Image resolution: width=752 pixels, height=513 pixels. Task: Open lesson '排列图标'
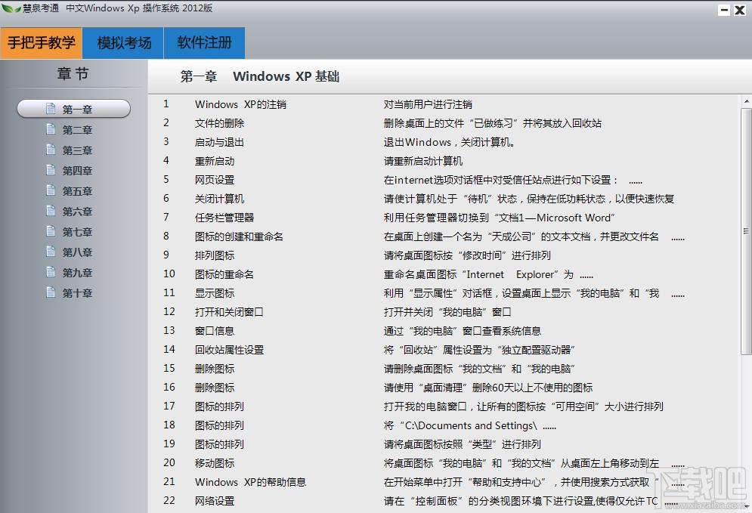pyautogui.click(x=215, y=255)
